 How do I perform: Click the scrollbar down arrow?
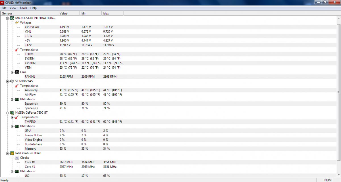[x=338, y=175]
